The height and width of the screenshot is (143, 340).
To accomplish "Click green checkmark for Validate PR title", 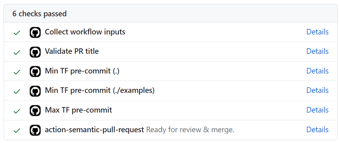I will tap(17, 52).
